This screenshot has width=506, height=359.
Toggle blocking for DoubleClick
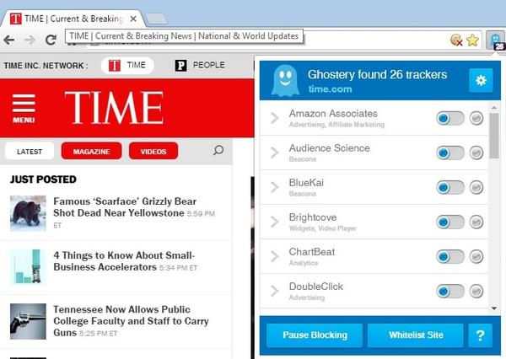point(450,292)
